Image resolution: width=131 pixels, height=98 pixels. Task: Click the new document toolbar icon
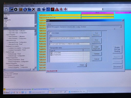coord(6,9)
